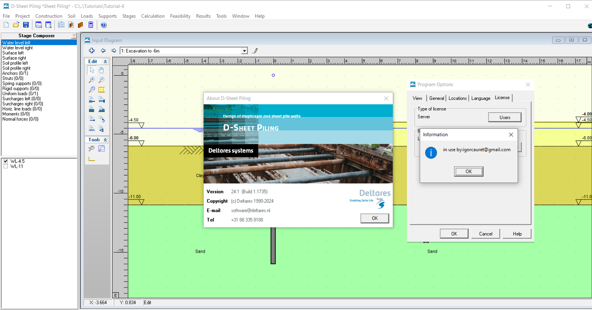Switch to the Language tab in Program Options
Screen dimensions: 592x310
(x=481, y=98)
